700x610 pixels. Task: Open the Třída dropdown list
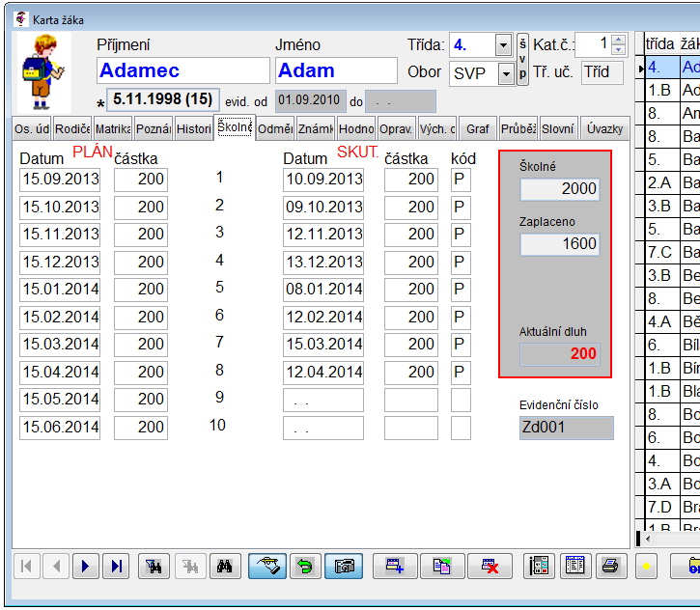click(x=502, y=45)
